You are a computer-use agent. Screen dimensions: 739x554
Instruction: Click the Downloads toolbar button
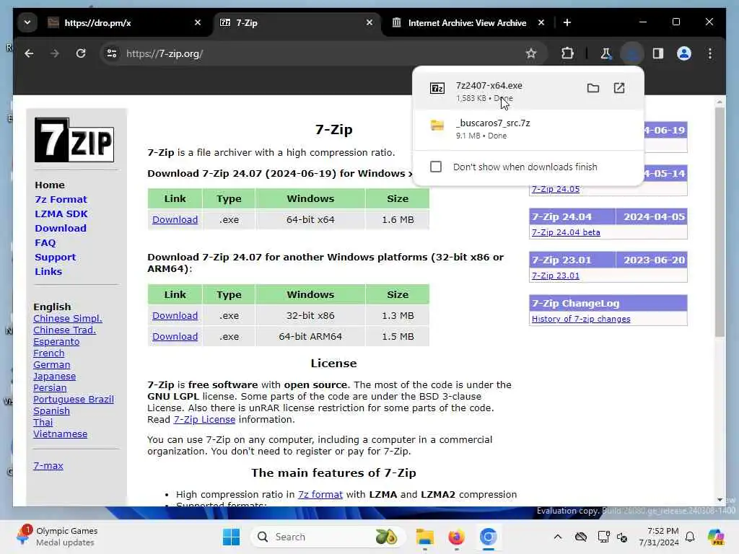point(631,53)
